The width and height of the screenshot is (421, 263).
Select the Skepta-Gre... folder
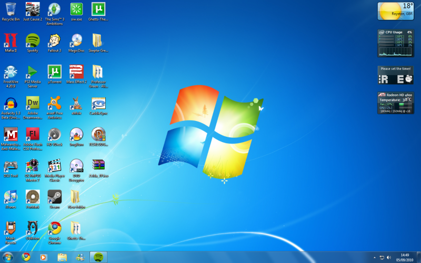coord(98,43)
